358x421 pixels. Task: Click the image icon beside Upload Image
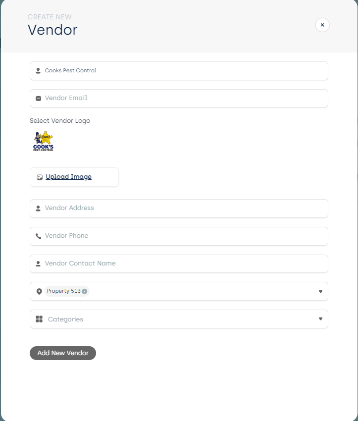[40, 177]
